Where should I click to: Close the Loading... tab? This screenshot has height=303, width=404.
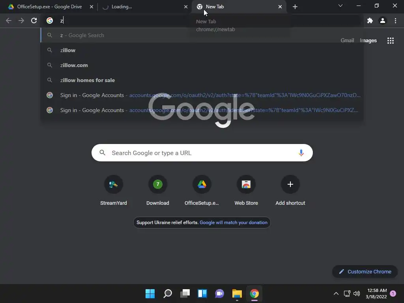186,7
